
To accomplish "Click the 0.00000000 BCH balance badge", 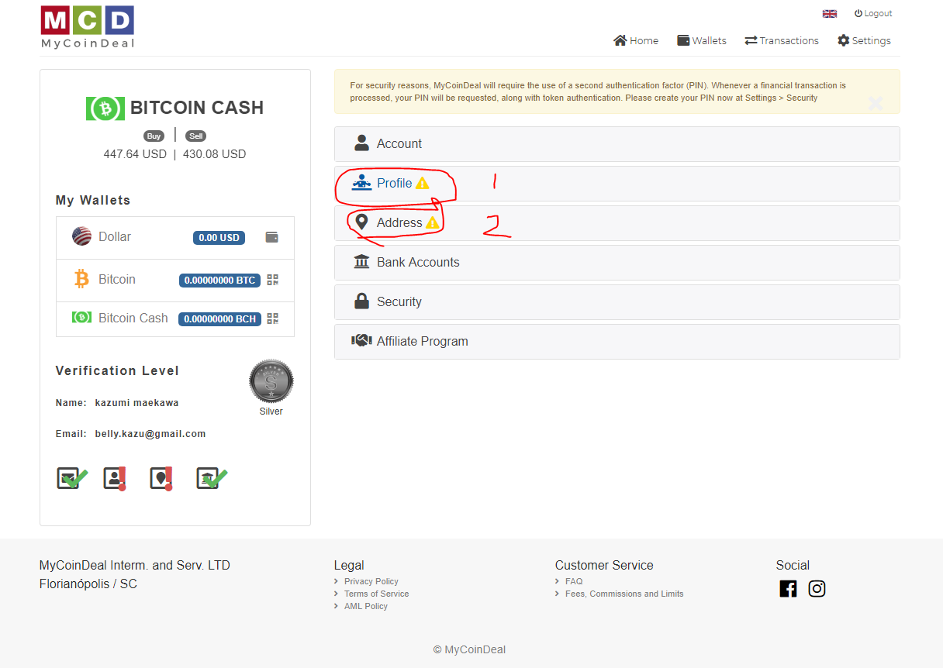I will pos(219,319).
